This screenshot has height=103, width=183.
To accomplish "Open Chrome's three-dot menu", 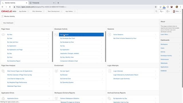I will 180,7.
